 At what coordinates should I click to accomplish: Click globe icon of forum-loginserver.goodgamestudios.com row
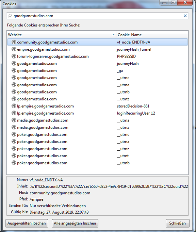(14, 57)
